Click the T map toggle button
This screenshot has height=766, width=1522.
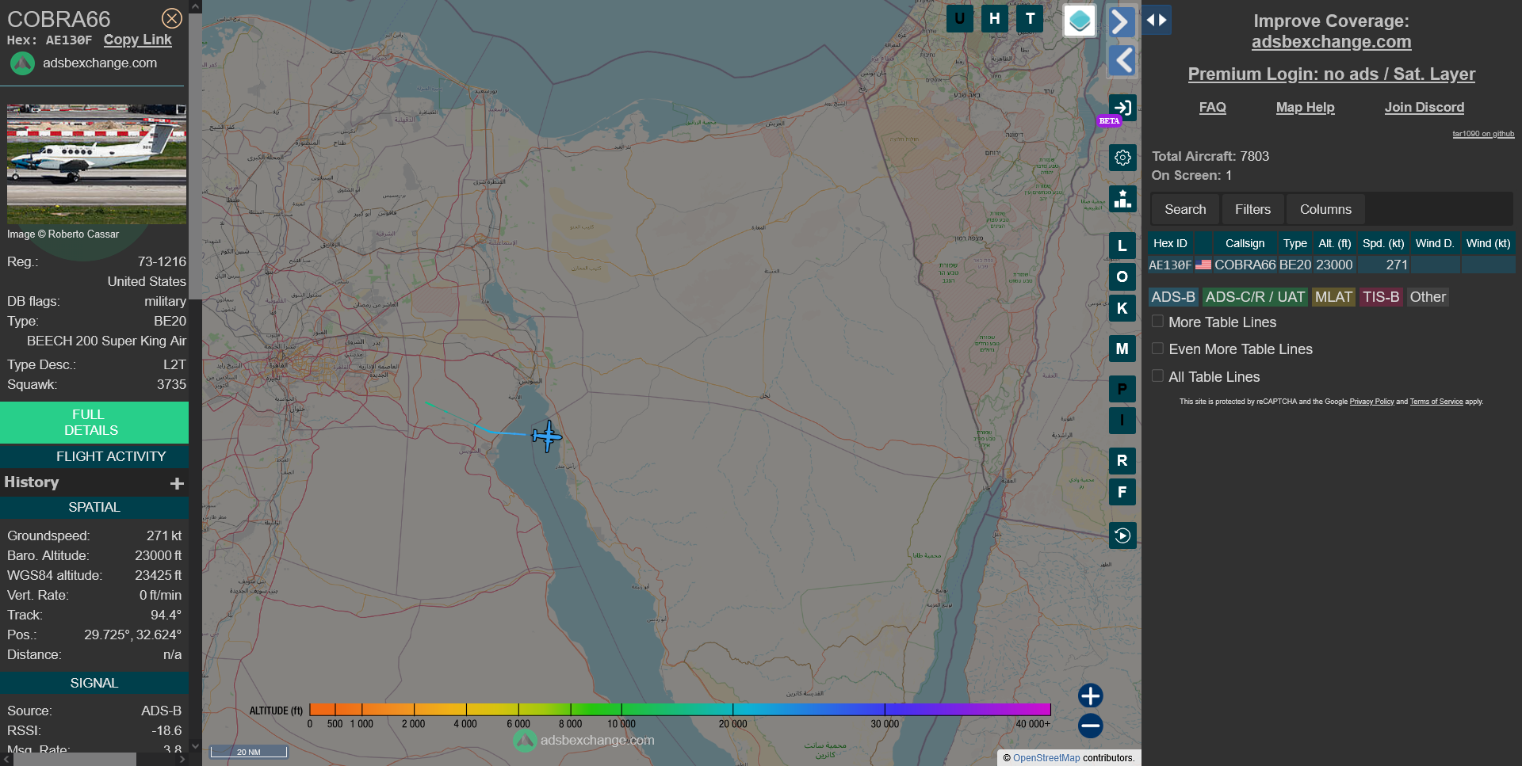(x=1030, y=19)
